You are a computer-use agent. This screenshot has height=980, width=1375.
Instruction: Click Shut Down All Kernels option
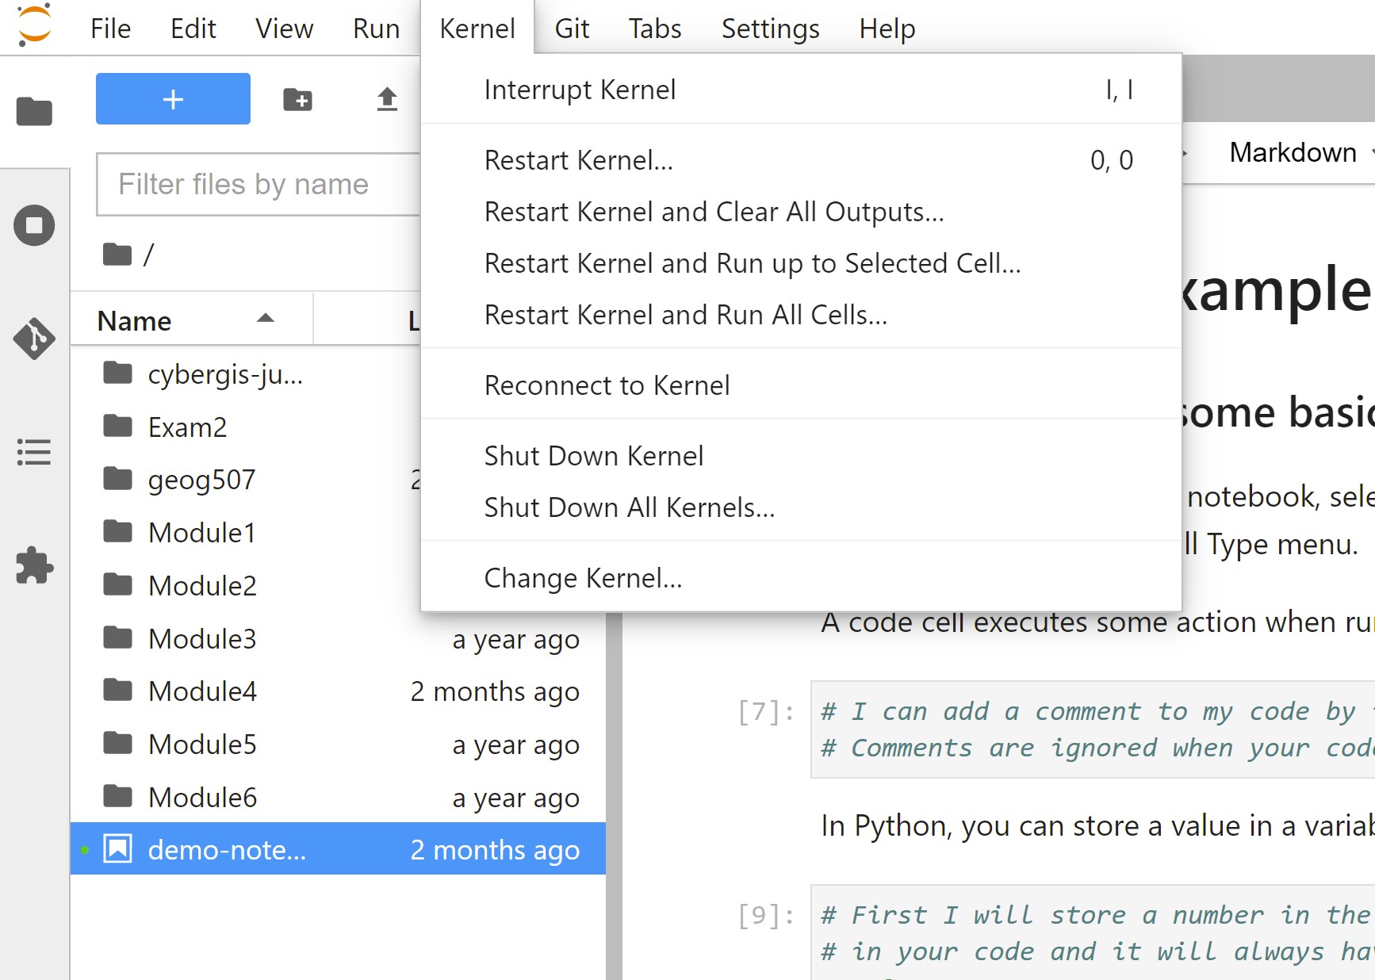coord(629,507)
